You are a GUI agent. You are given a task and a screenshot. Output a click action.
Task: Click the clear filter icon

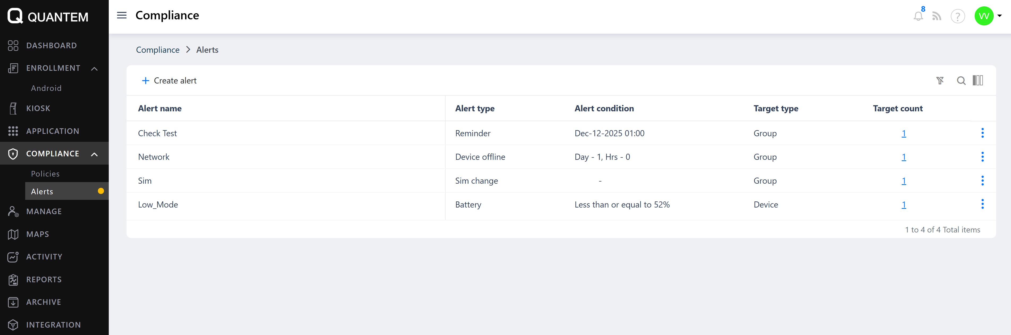(940, 80)
